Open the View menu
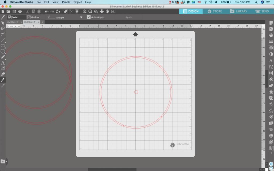This screenshot has width=274, height=171. click(55, 2)
